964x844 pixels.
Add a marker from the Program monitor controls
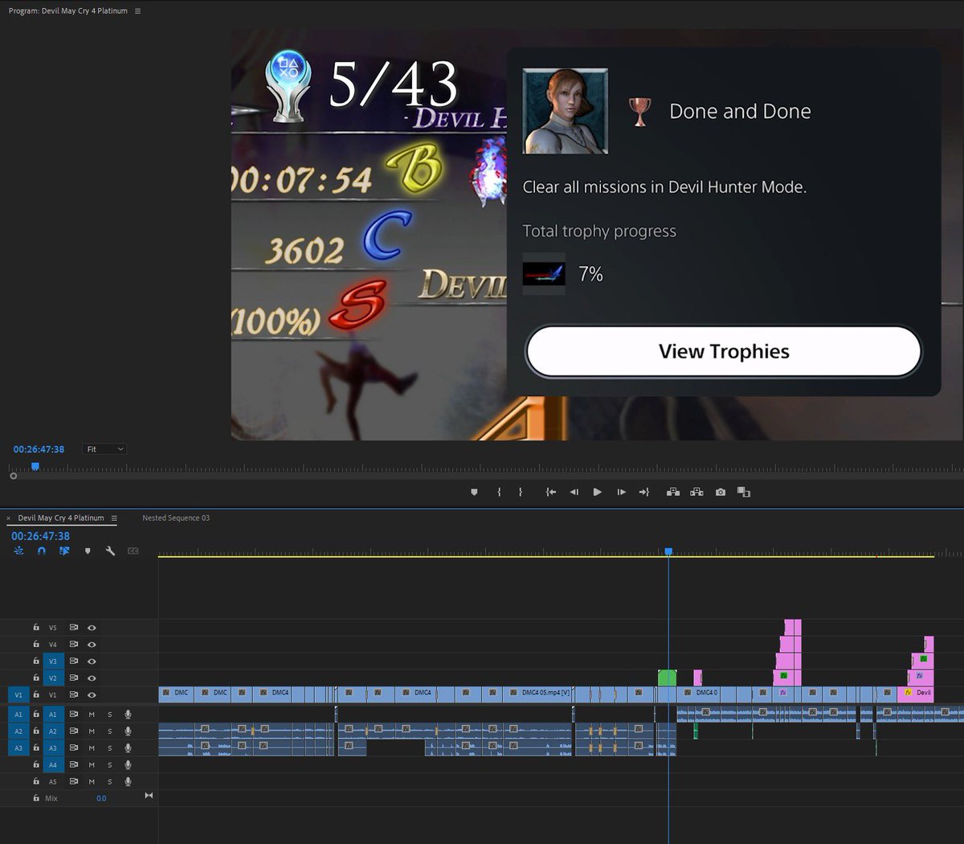click(474, 492)
